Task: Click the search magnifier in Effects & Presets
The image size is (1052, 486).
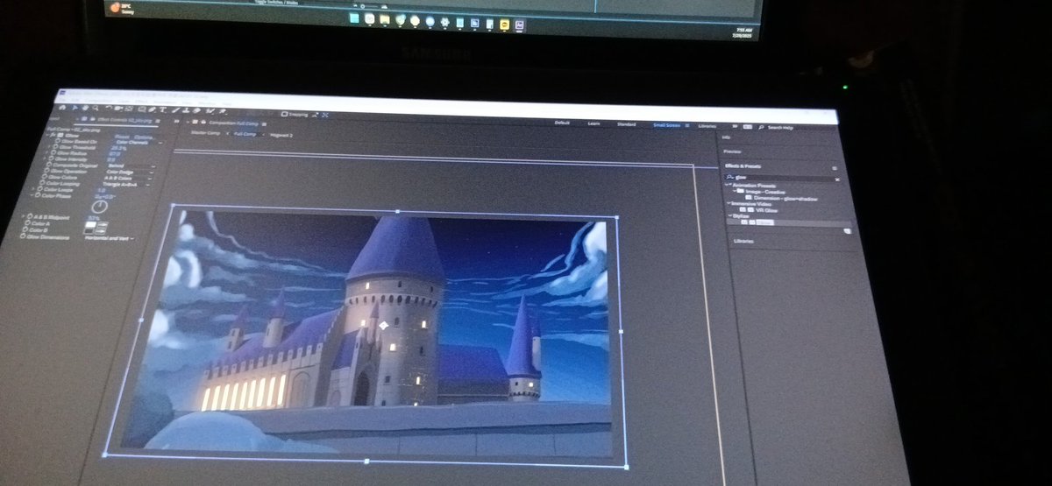Action: (729, 177)
